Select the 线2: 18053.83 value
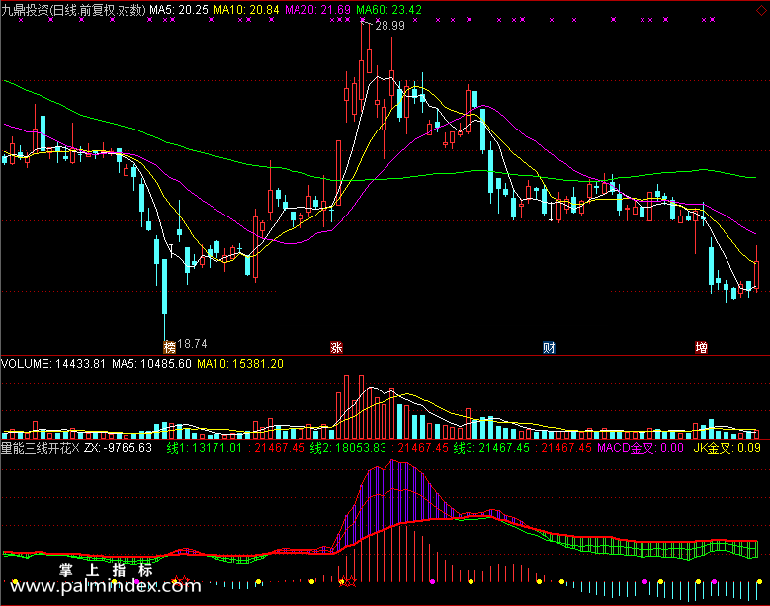 click(347, 448)
